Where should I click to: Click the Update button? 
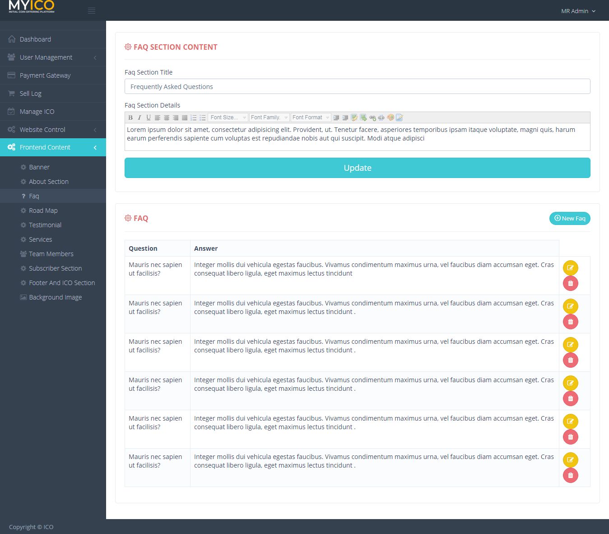(358, 168)
